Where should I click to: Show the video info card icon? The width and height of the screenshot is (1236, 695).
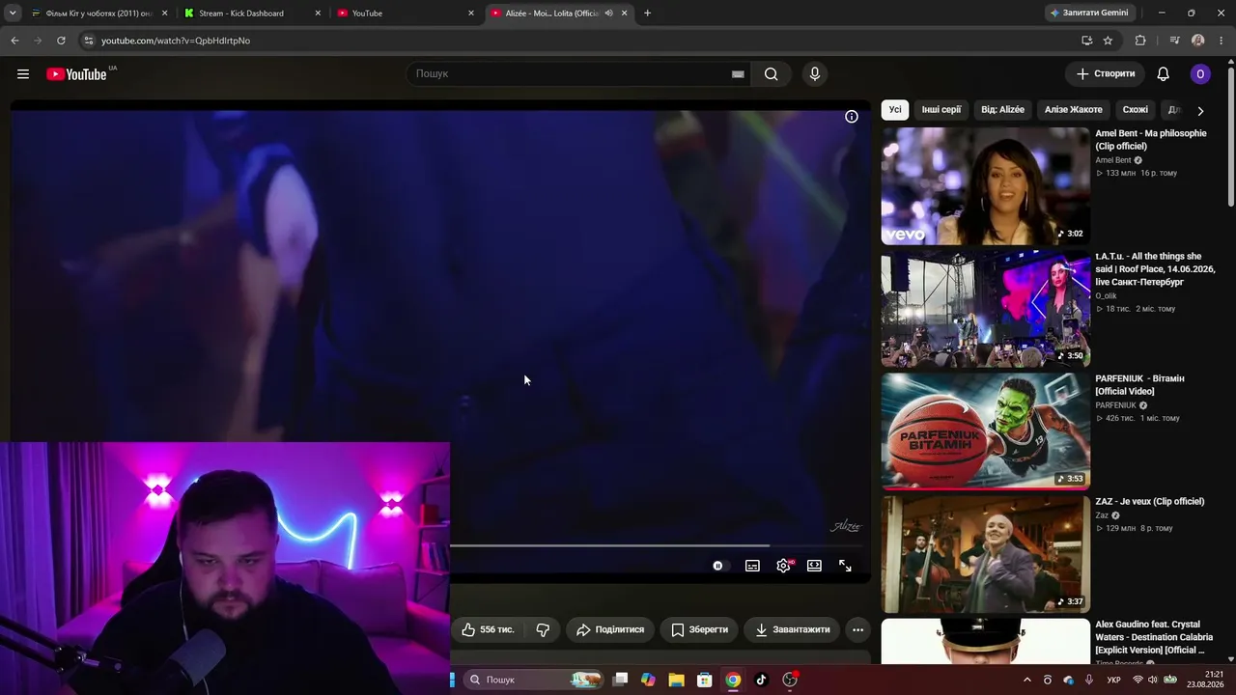click(x=852, y=117)
